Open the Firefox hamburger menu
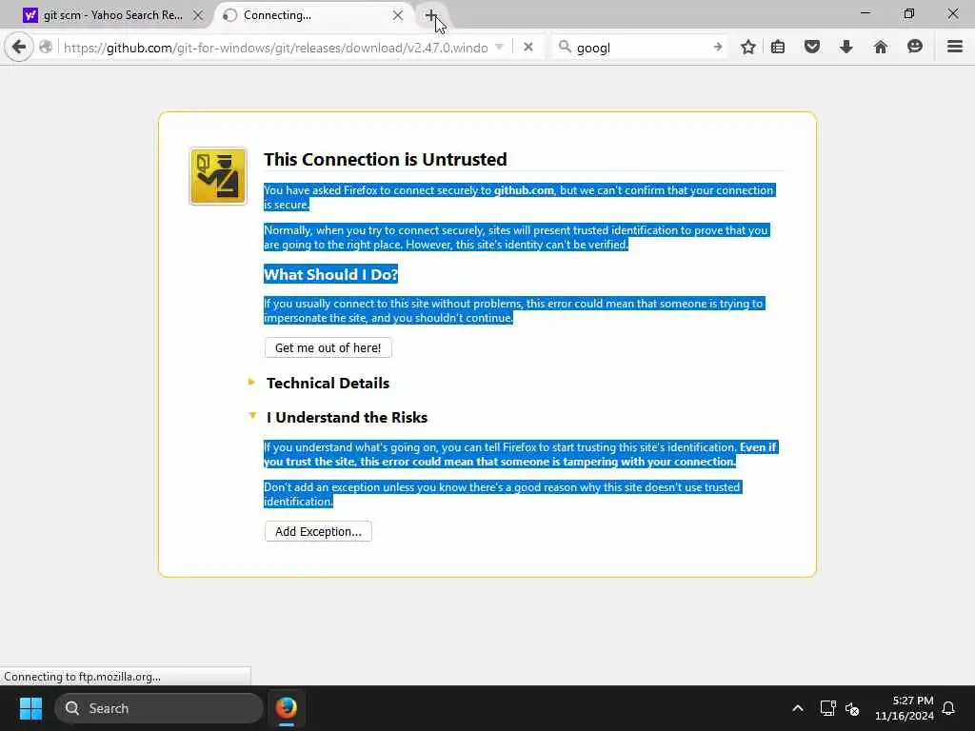The width and height of the screenshot is (975, 731). [955, 48]
